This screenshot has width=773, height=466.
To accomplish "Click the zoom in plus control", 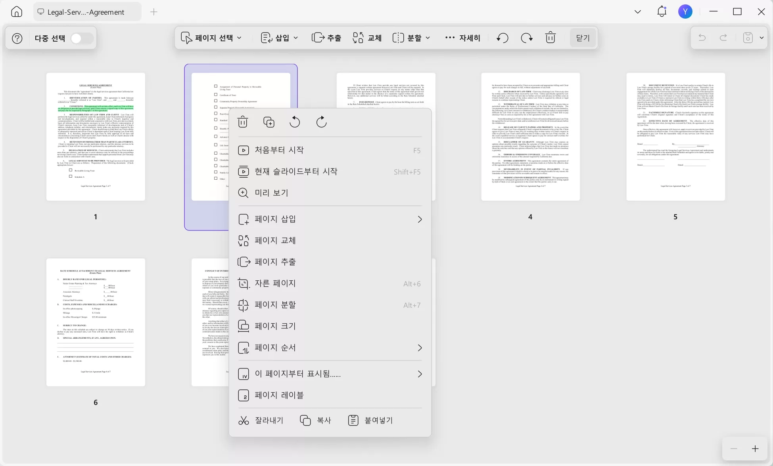I will pyautogui.click(x=756, y=449).
